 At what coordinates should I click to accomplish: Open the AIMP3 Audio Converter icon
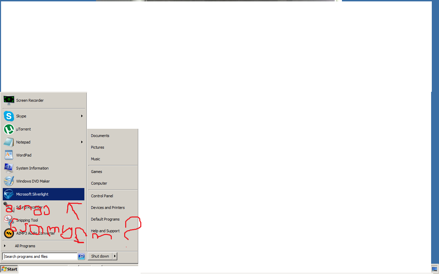pyautogui.click(x=9, y=233)
